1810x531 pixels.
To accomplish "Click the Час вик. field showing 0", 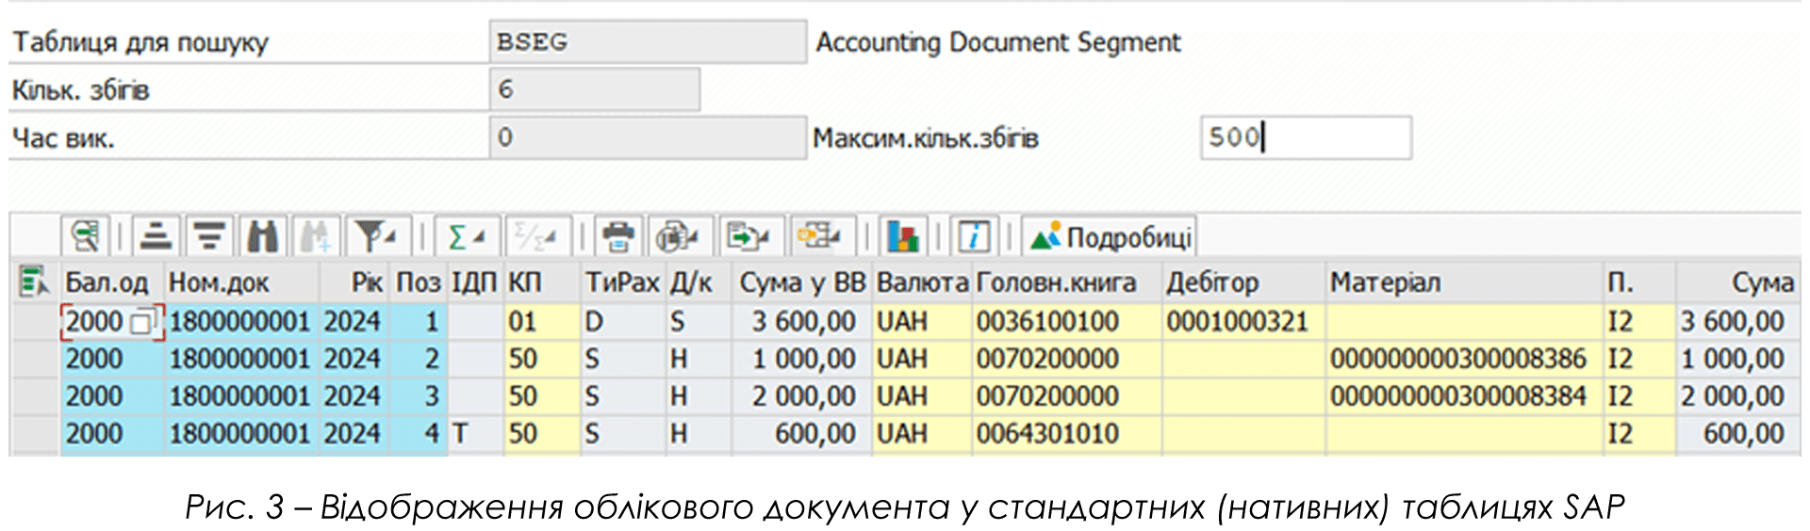I will click(x=648, y=137).
